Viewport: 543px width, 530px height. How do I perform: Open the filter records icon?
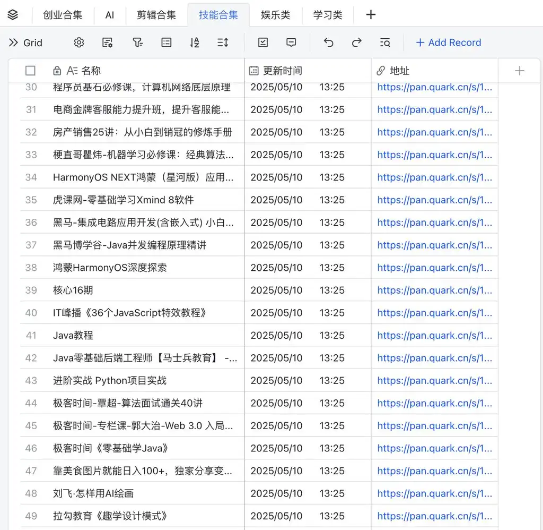(137, 42)
